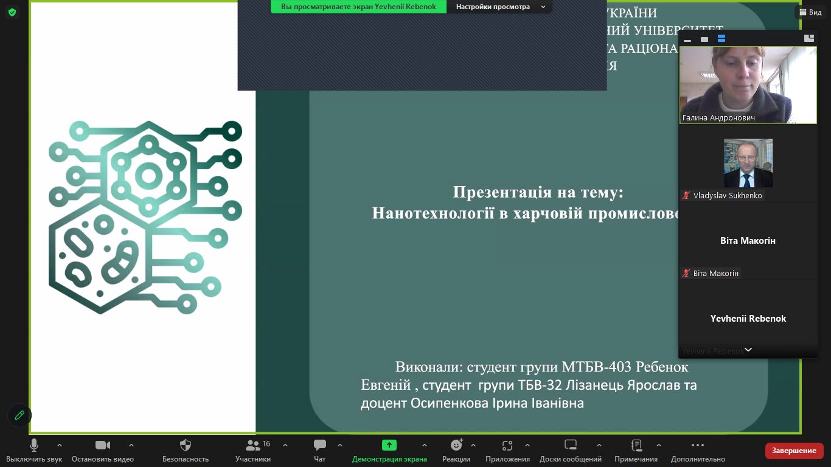831x467 pixels.
Task: Select Vladyslav Sukhenko participant tile
Action: (x=748, y=163)
